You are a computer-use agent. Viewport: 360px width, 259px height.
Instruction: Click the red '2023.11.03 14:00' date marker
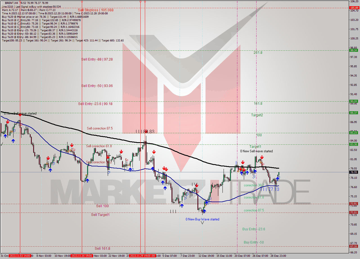[20, 256]
